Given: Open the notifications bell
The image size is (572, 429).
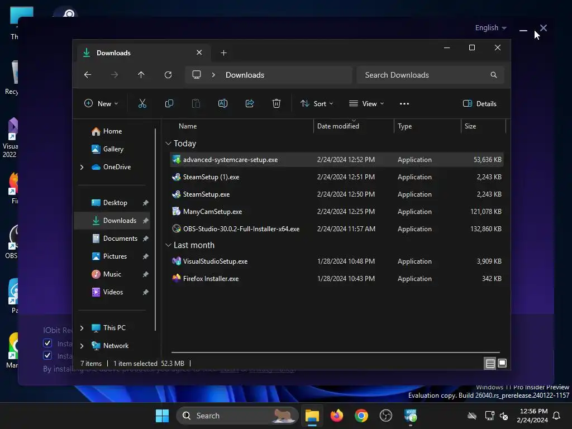Looking at the screenshot, I should pos(556,416).
